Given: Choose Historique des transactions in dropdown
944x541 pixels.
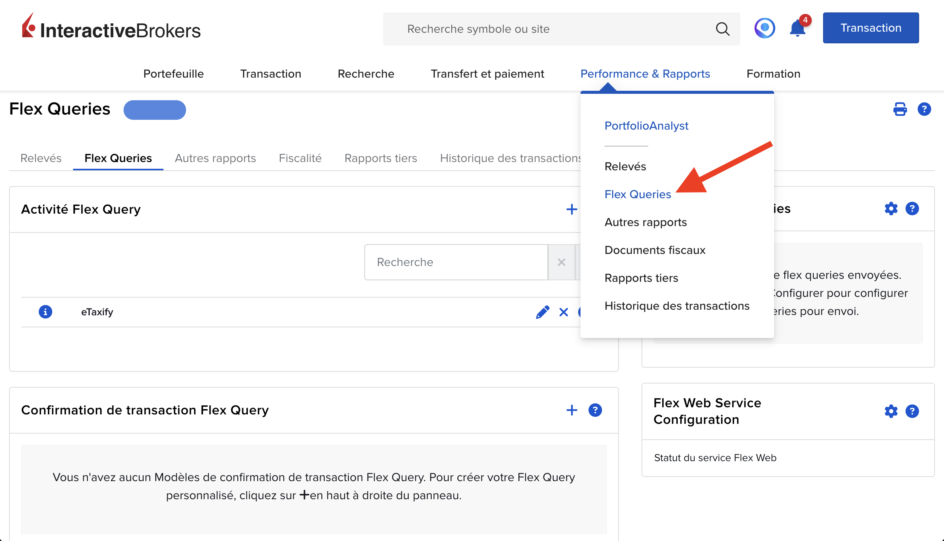Looking at the screenshot, I should [677, 306].
